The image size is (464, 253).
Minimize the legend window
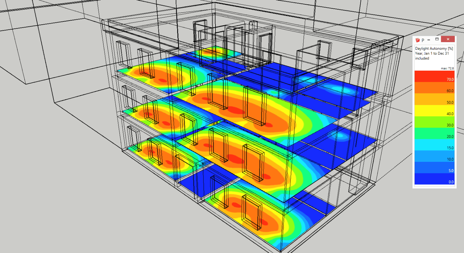[429, 39]
